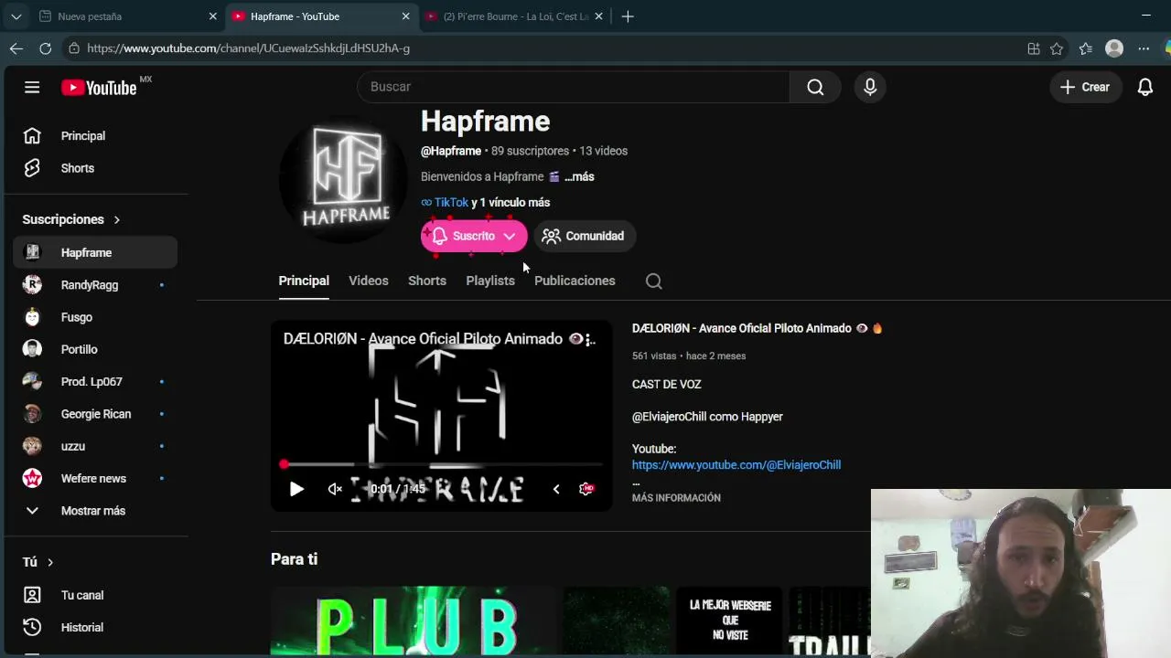Reload the current page
Viewport: 1171px width, 658px height.
tap(45, 48)
